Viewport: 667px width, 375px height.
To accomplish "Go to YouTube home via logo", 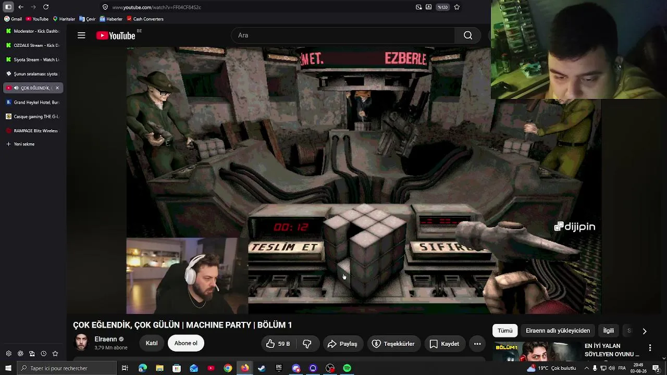I will pos(116,35).
